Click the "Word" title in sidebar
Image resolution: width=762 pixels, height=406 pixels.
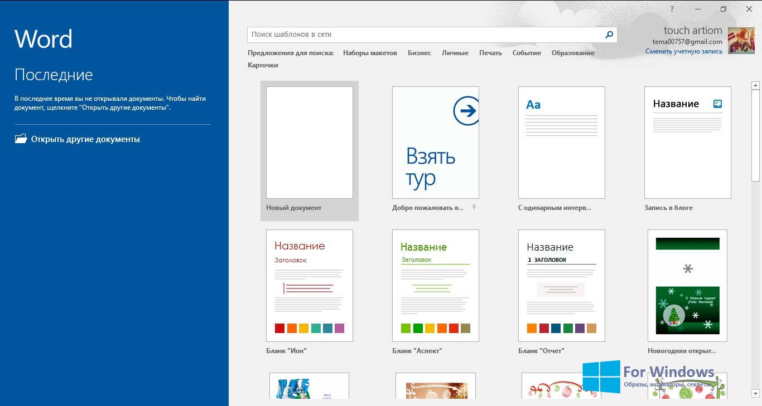(x=44, y=39)
